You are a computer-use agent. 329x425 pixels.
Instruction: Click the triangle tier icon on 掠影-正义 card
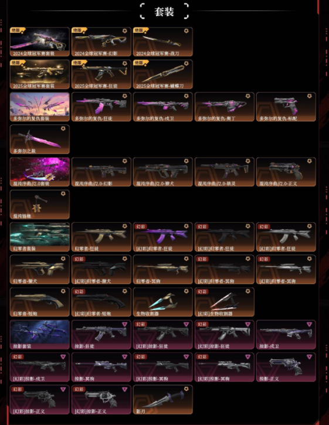(310, 356)
